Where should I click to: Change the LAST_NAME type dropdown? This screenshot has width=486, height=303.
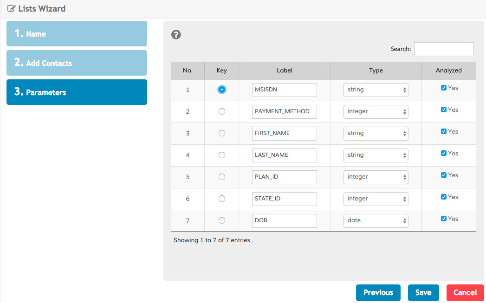coord(376,155)
